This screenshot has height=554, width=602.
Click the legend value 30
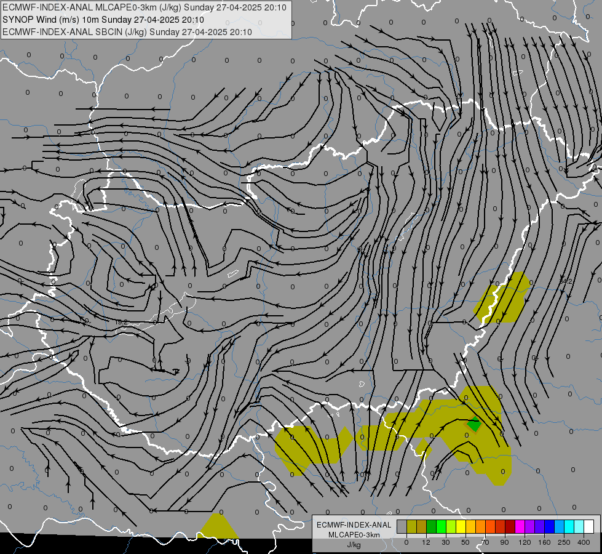446,542
